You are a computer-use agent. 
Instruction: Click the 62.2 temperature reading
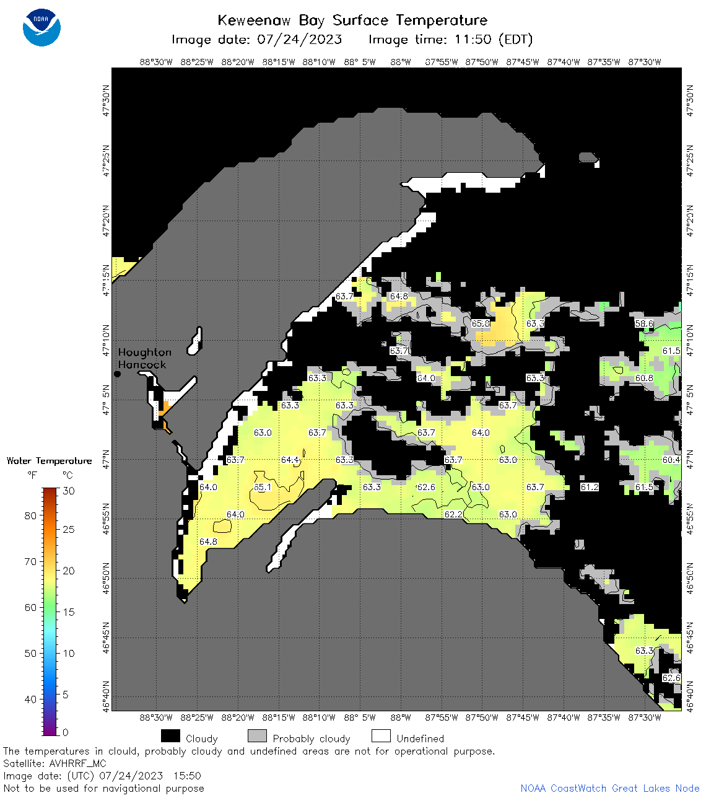453,514
